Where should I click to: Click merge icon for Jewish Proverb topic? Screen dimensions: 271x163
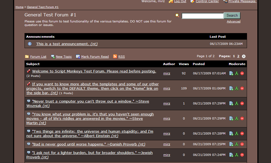[237, 155]
